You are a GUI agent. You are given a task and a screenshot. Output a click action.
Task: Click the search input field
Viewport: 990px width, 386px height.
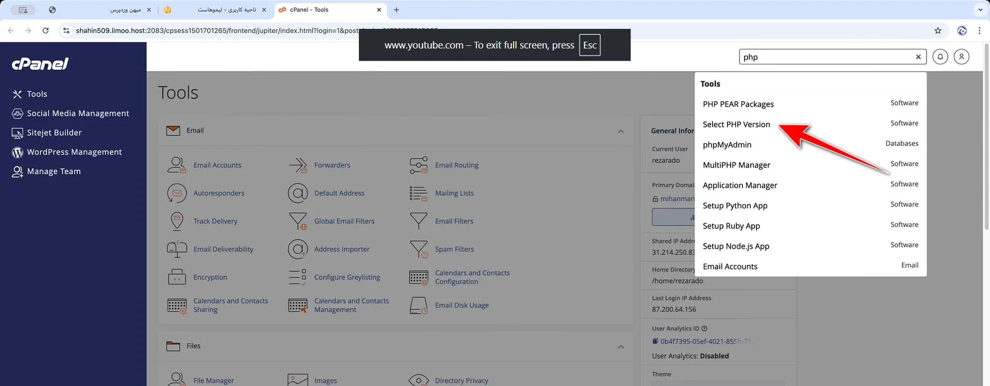pos(825,57)
